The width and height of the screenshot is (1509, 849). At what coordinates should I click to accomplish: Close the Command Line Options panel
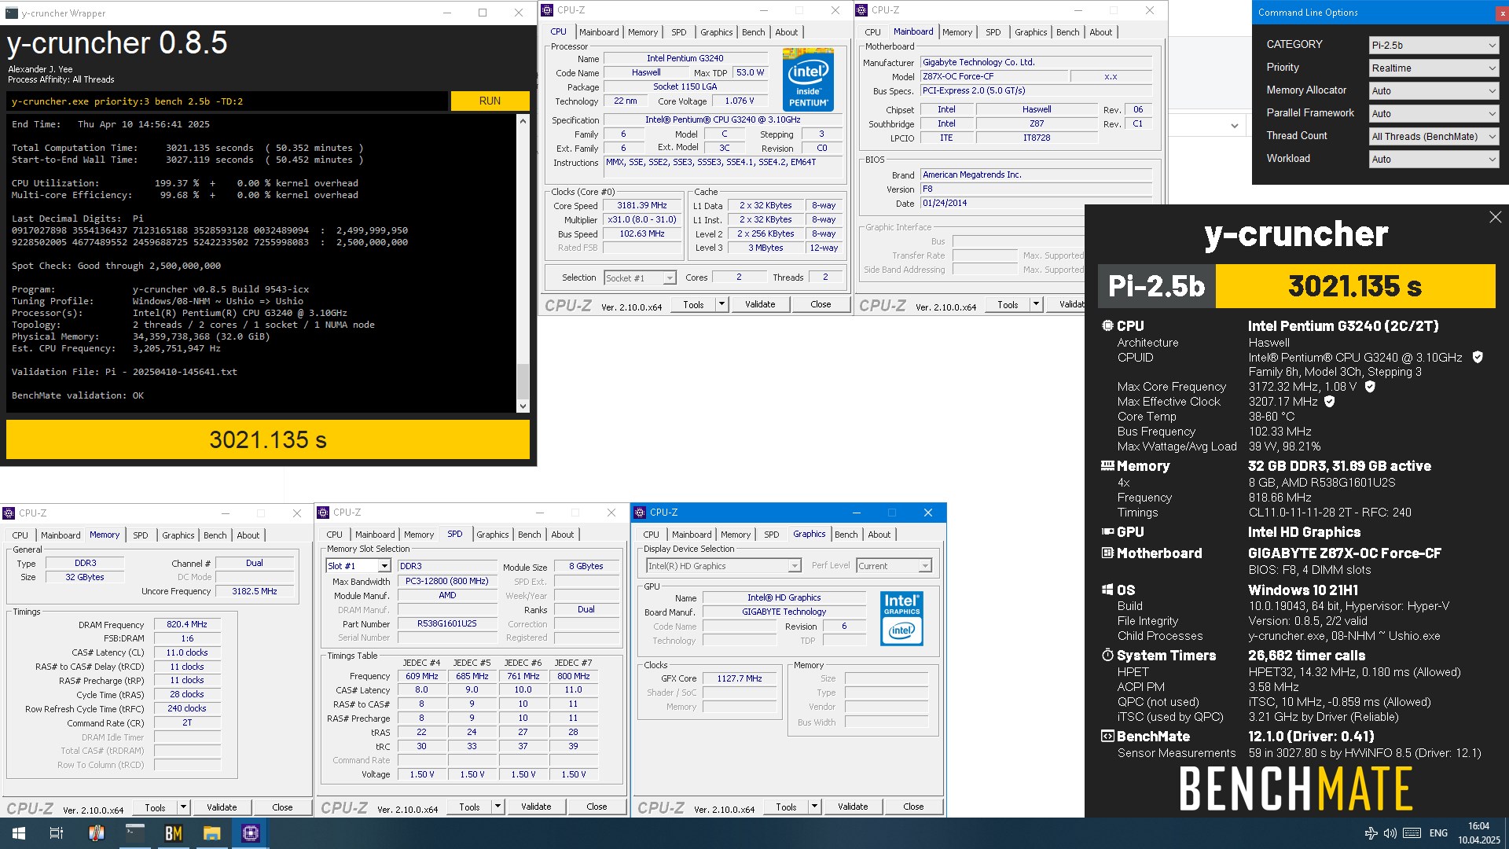tap(1502, 13)
